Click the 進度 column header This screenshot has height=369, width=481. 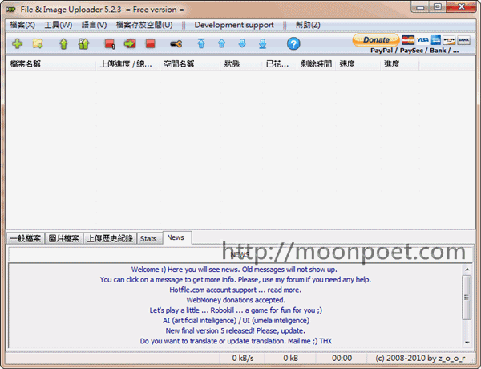(x=400, y=64)
